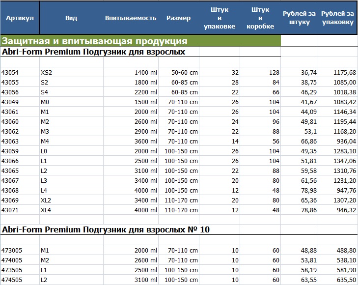Select article cell 474005

pyautogui.click(x=20, y=260)
